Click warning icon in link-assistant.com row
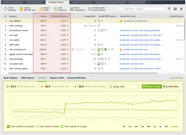Viewport: 186px width, 135px height. (121, 49)
